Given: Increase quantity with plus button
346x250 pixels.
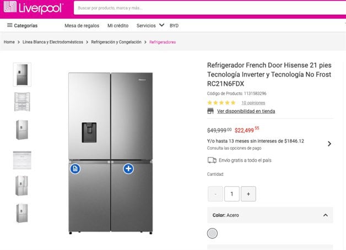Looking at the screenshot, I should [248, 194].
